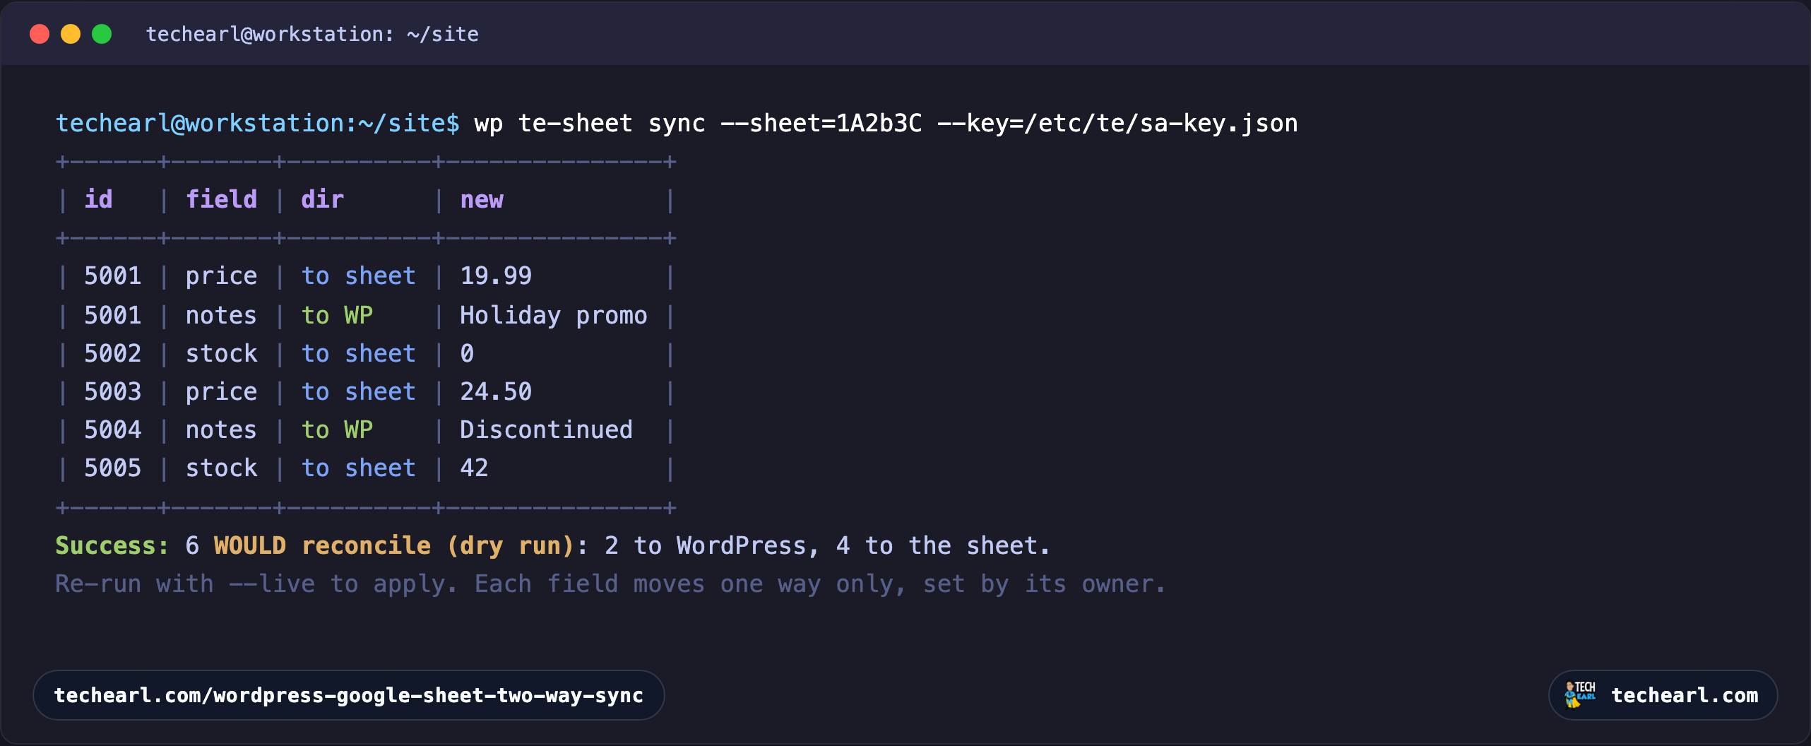The image size is (1811, 746).
Task: Click the 5002 id cell
Action: coord(113,353)
